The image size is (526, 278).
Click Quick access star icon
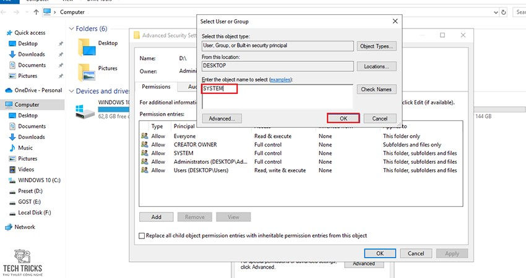click(x=9, y=33)
